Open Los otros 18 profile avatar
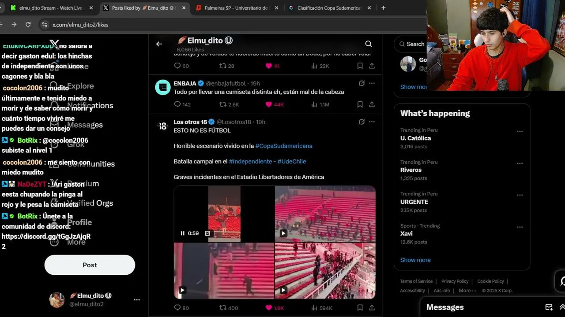565x317 pixels. [x=163, y=126]
